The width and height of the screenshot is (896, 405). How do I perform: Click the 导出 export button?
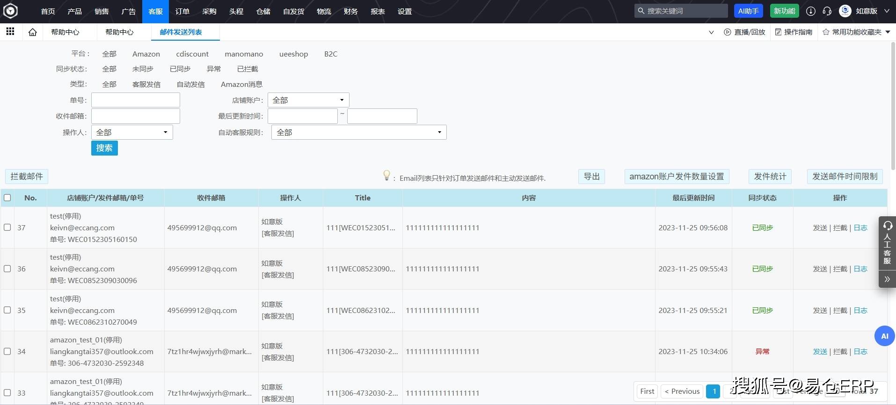591,176
